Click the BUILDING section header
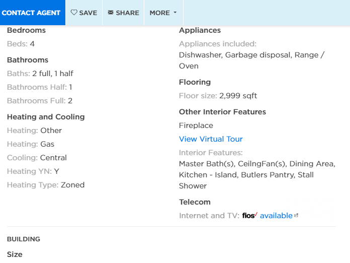Screen dimensions: 350x263 click(x=24, y=239)
